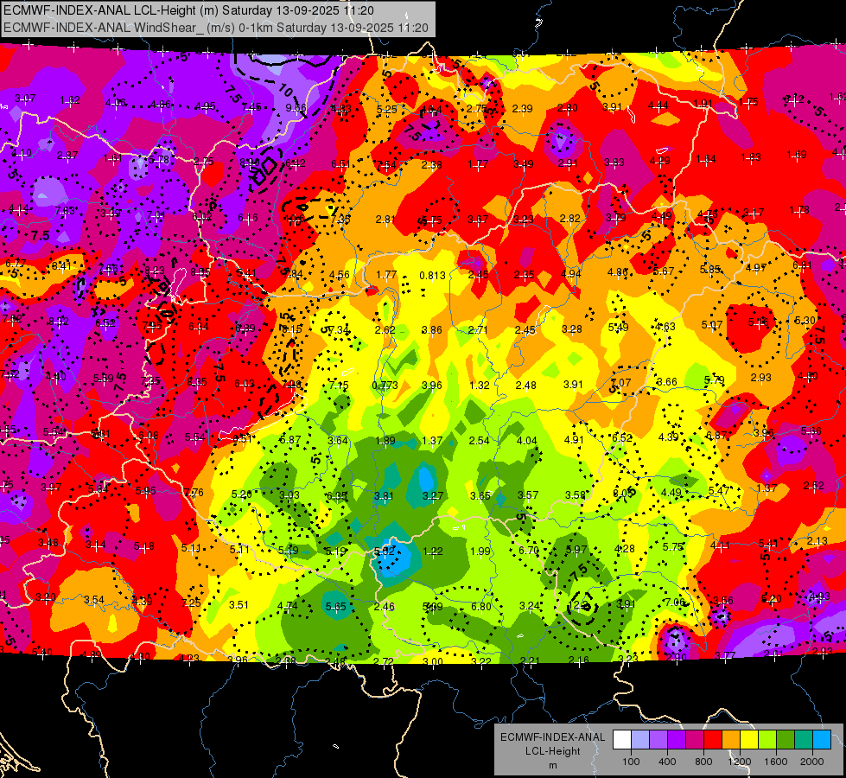Click the red swatch in the legend
Screen dimensions: 846x778
point(713,740)
